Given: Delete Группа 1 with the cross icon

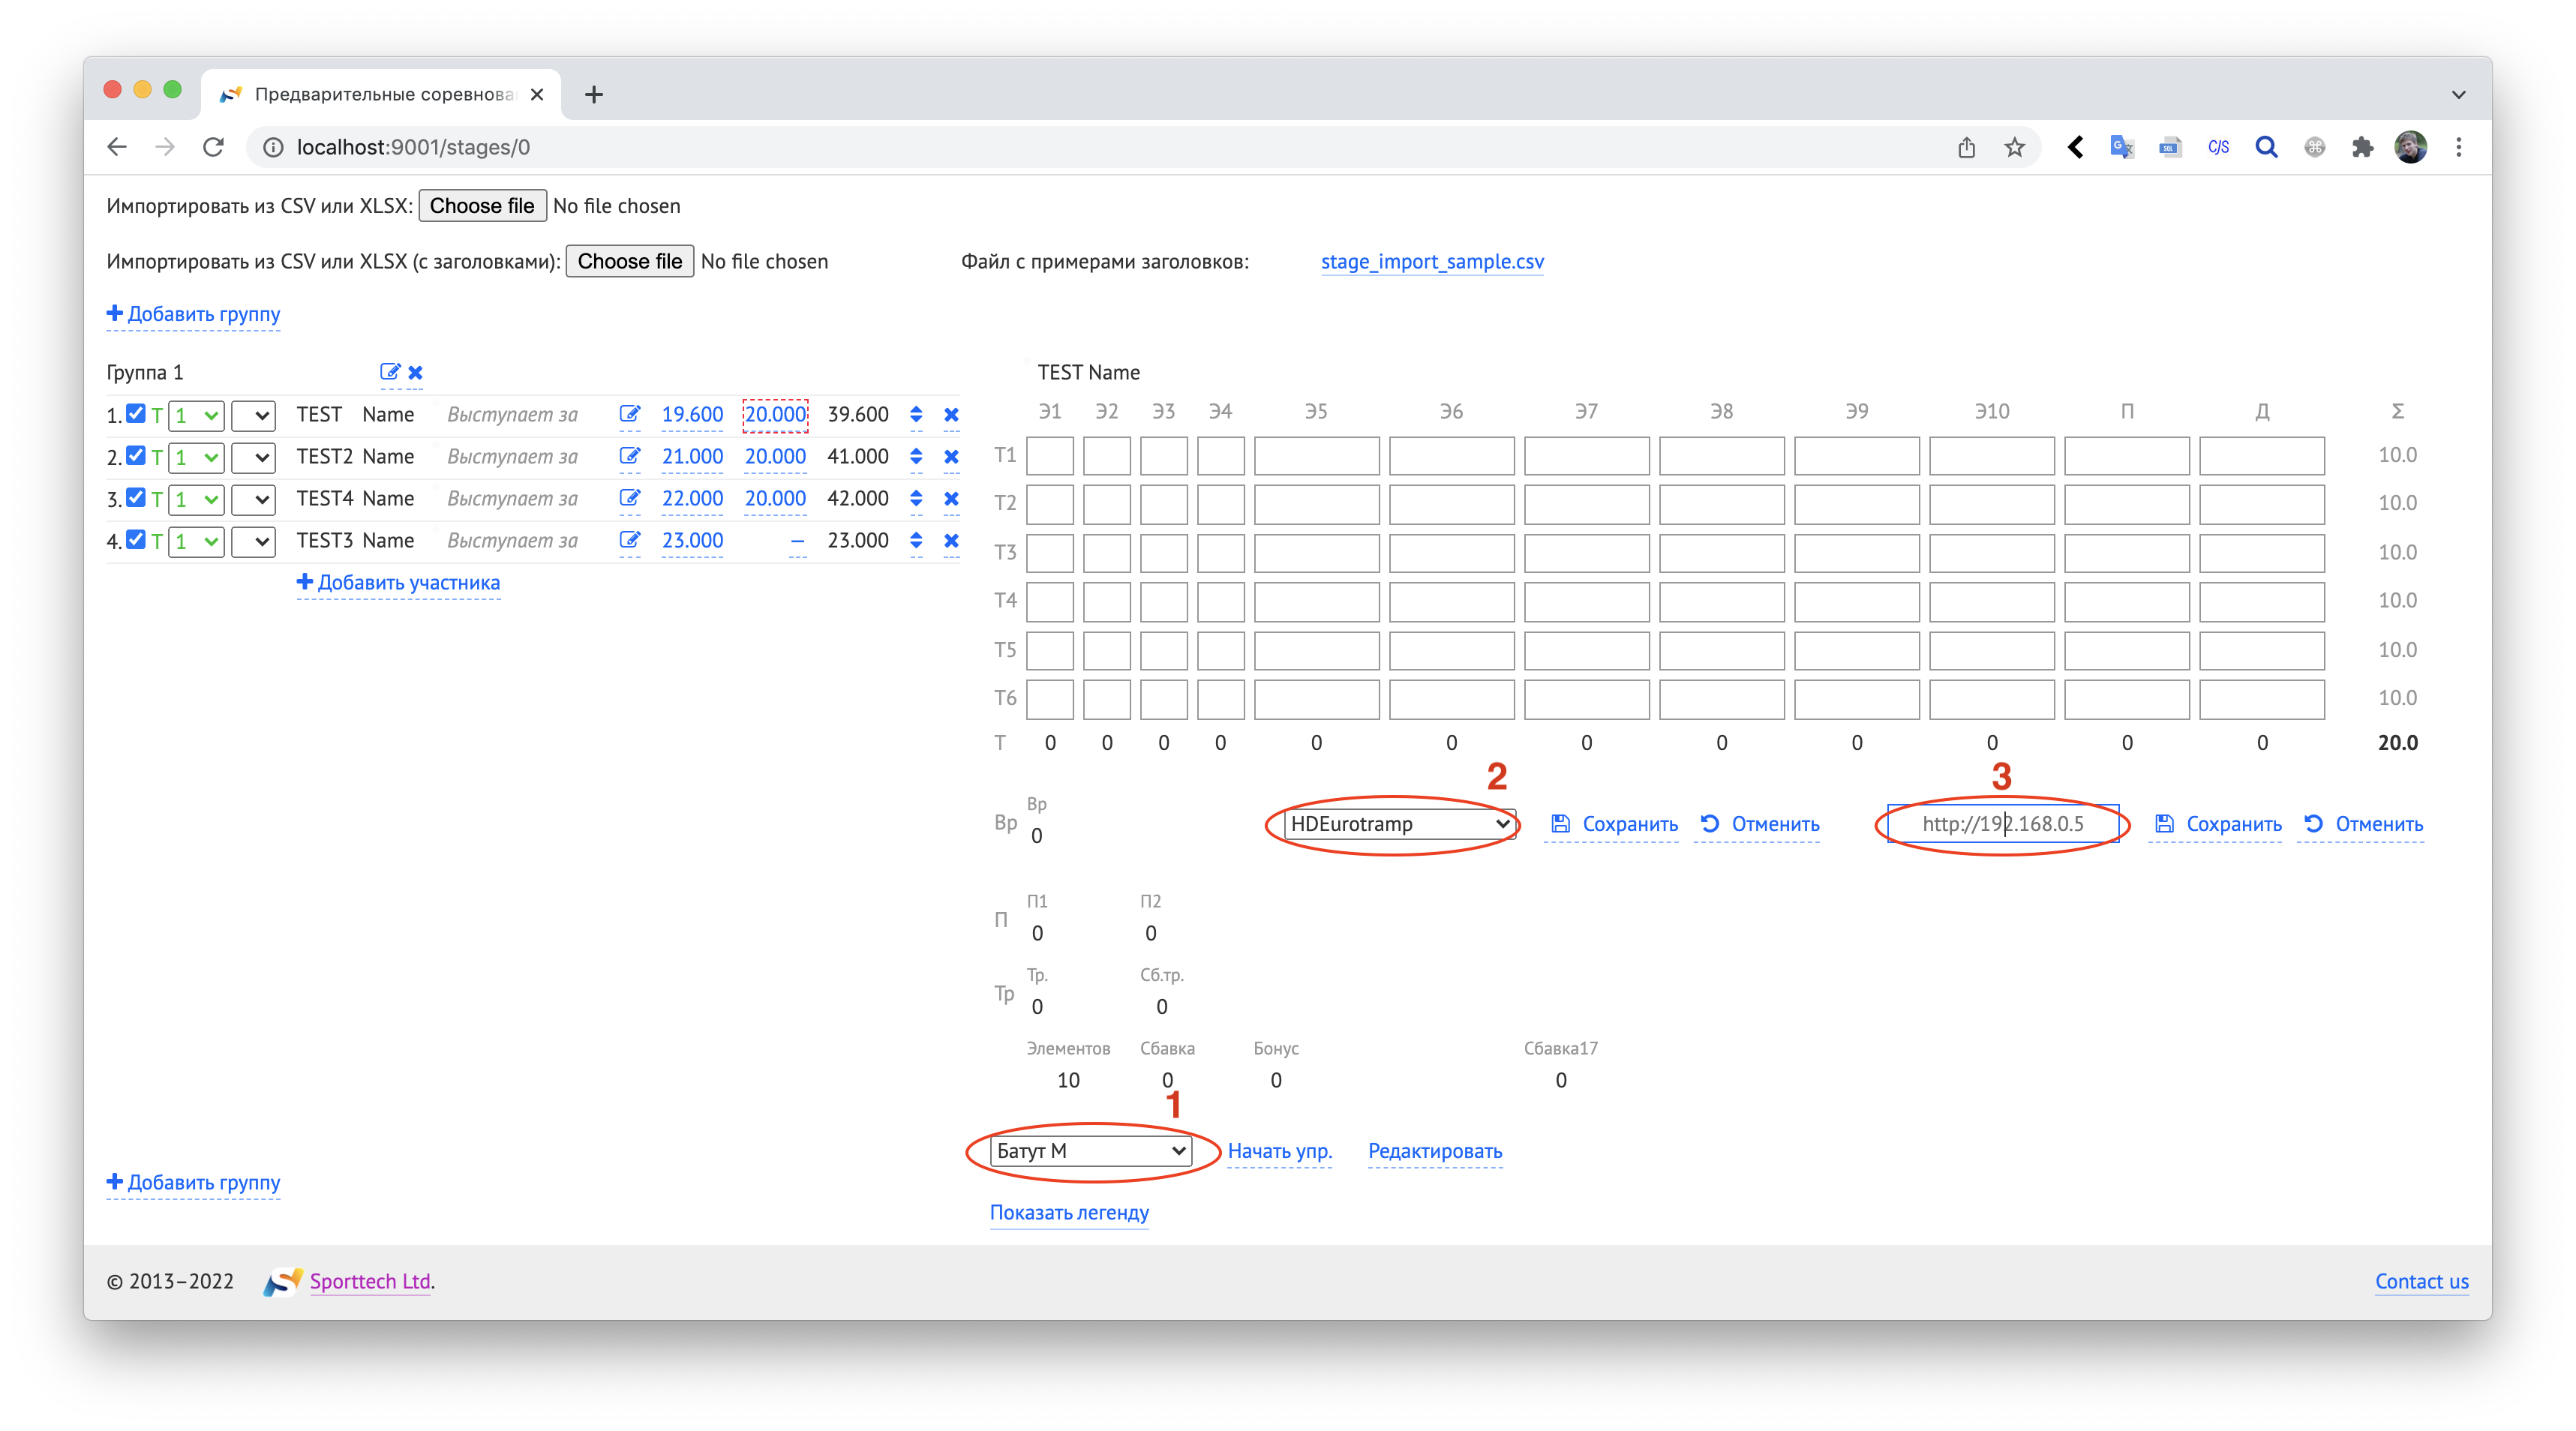Looking at the screenshot, I should [416, 372].
